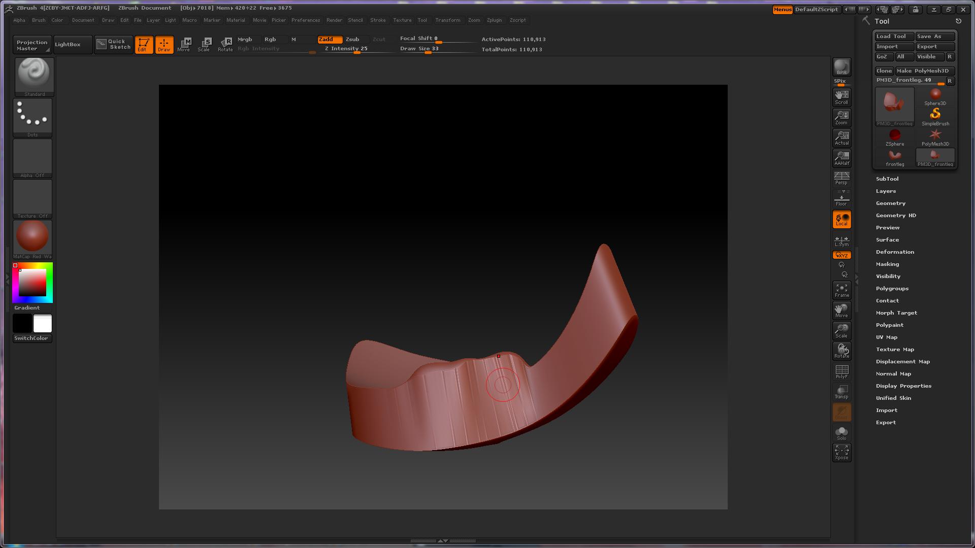
Task: Open the Zplugin menu
Action: (494, 20)
